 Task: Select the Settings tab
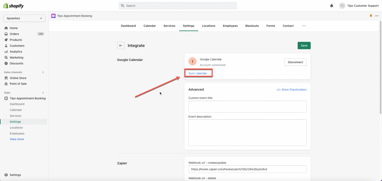tap(188, 26)
